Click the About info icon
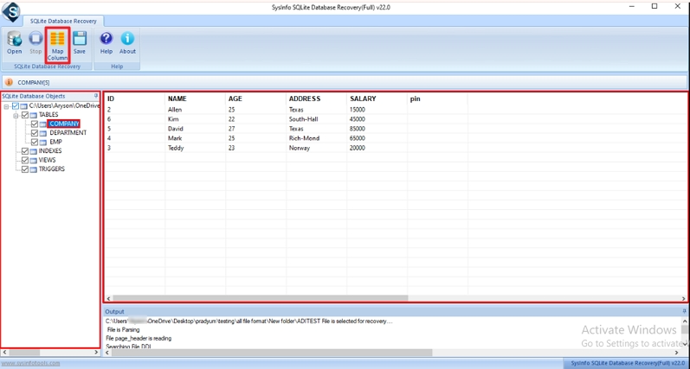This screenshot has width=690, height=369. click(127, 41)
